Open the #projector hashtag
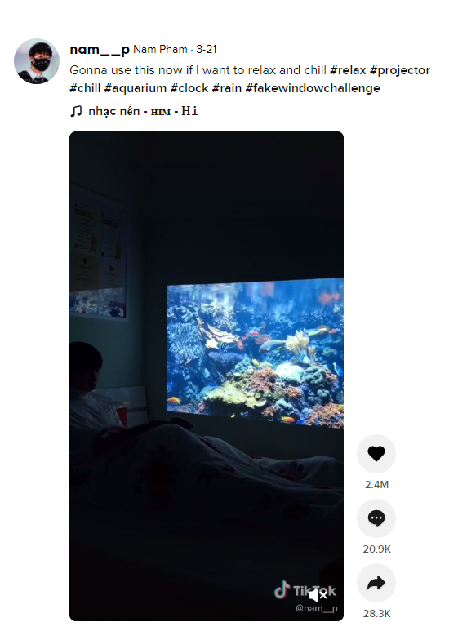Image resolution: width=458 pixels, height=640 pixels. (x=400, y=70)
